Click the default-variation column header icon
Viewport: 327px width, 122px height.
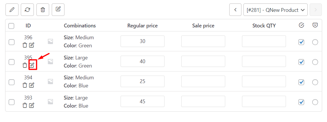coord(315,25)
